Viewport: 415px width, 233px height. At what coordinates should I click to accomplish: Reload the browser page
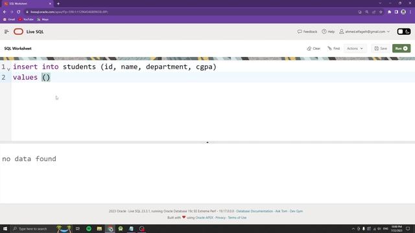(x=19, y=12)
